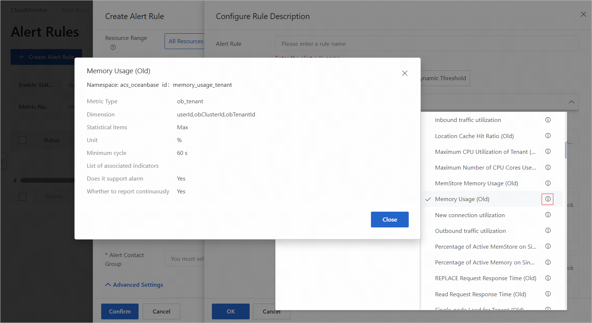The height and width of the screenshot is (323, 592).
Task: Close the Memory Usage details dialog
Action: [x=390, y=219]
